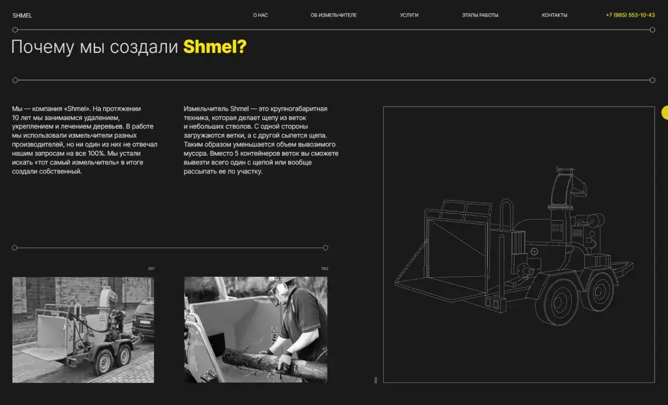Click the yellow circle at the right edge
Screen dimensions: 668x405
click(665, 113)
